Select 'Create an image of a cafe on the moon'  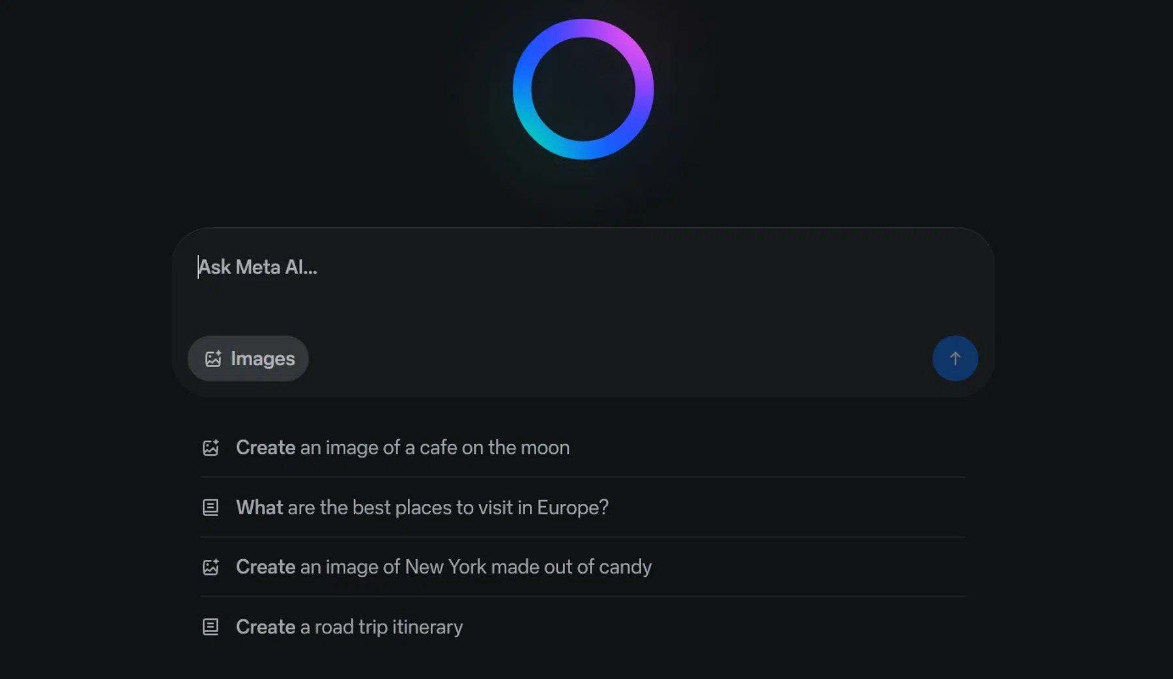coord(403,448)
